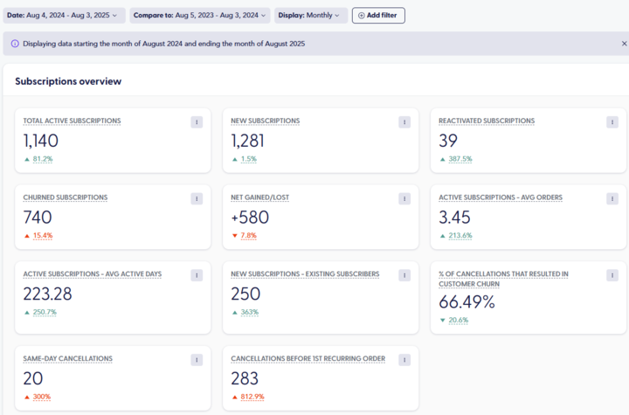
Task: Click the 1.5% change value
Action: pyautogui.click(x=249, y=159)
